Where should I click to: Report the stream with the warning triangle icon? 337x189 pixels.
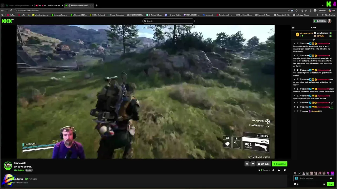pos(279,170)
